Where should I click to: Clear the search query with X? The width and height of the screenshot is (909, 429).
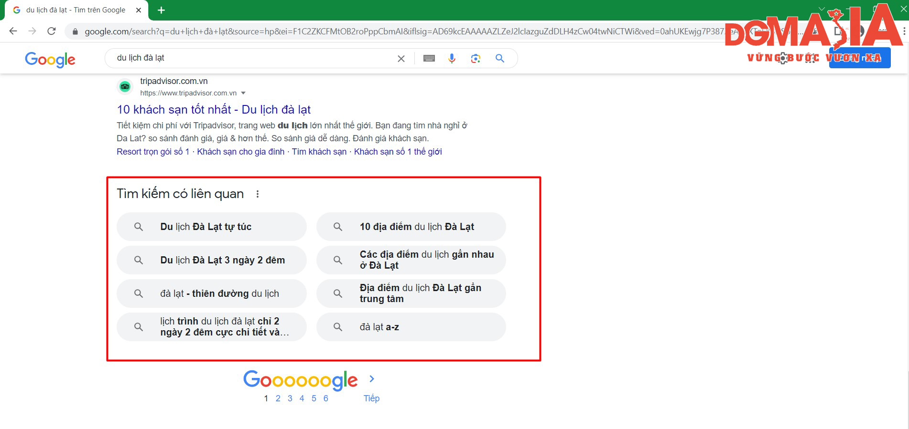coord(401,58)
